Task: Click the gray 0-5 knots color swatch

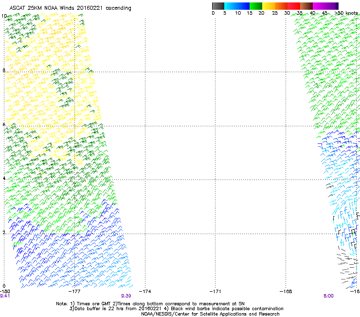Action: coord(218,6)
